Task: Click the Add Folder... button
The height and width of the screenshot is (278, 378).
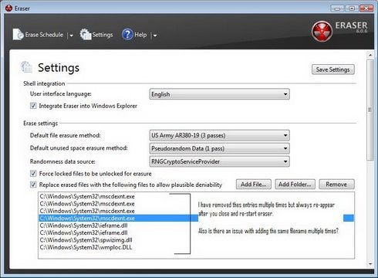Action: tap(295, 185)
